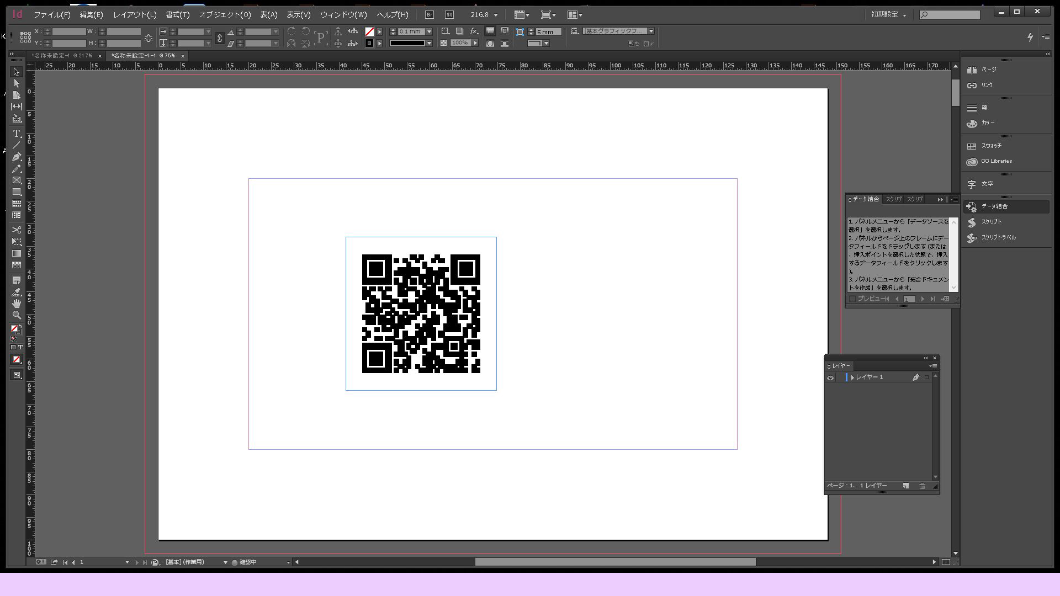Click the stroke swatch in control bar
This screenshot has width=1060, height=596.
(370, 43)
